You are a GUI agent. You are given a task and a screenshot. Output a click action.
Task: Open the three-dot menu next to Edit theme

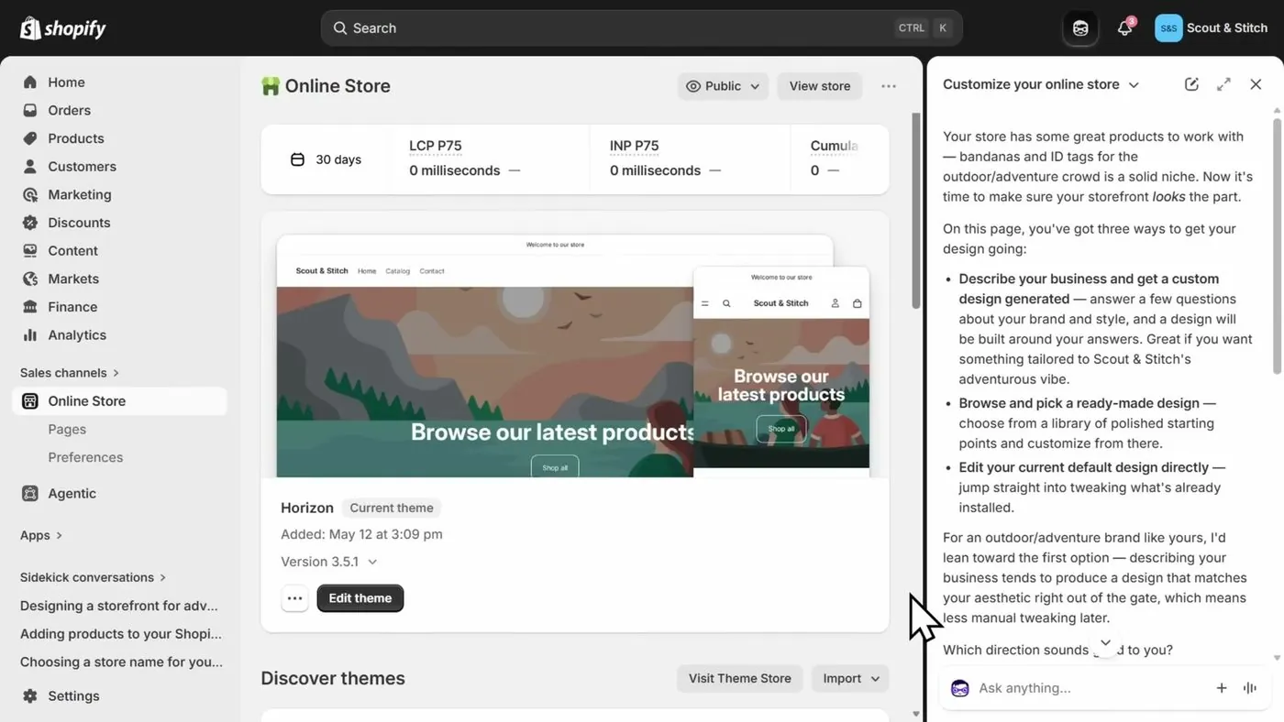(294, 598)
